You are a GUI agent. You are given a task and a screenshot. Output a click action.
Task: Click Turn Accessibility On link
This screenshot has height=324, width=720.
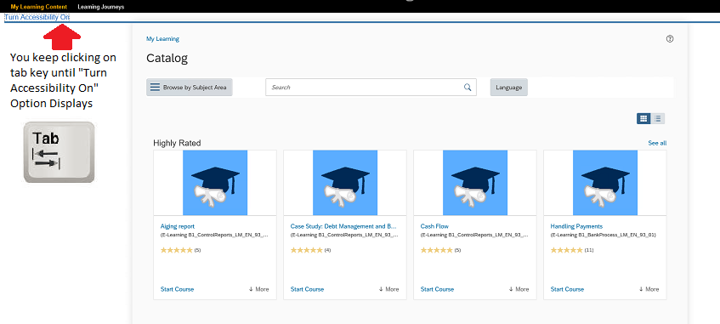click(x=37, y=18)
